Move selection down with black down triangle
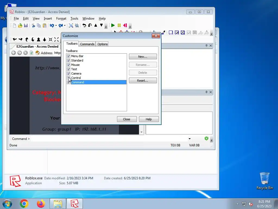Viewport: 278px width, 209px height. tap(101, 25)
